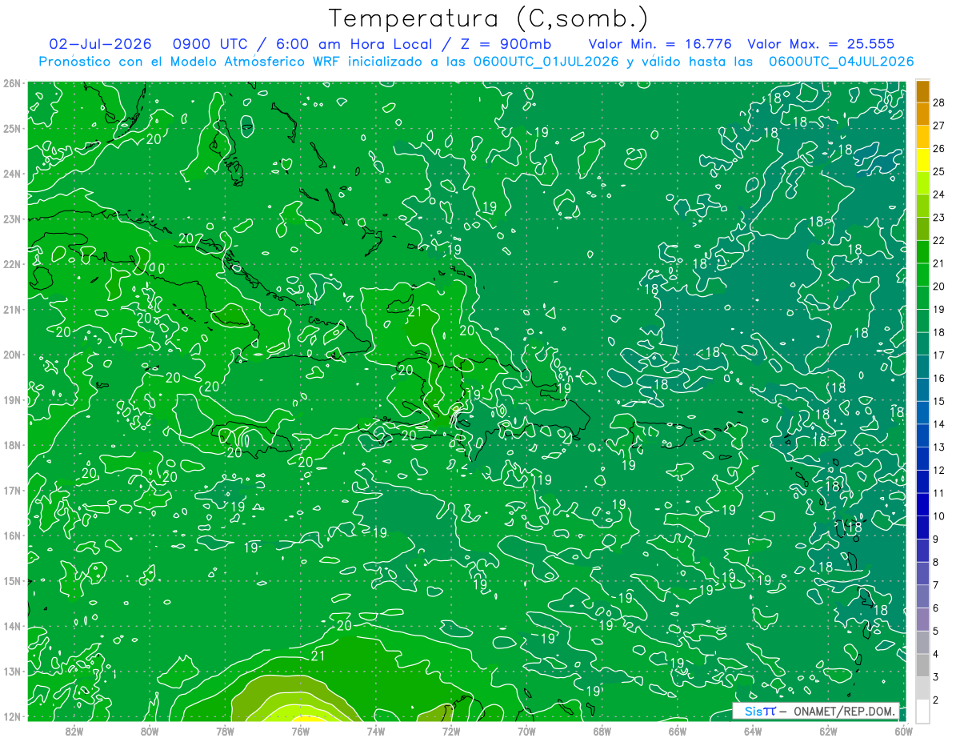The height and width of the screenshot is (742, 960).
Task: Click the 'Valor Max. = 25.555' readout
Action: point(821,44)
